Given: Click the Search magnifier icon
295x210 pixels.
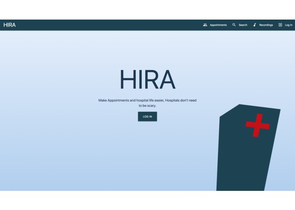Looking at the screenshot, I should coord(234,25).
